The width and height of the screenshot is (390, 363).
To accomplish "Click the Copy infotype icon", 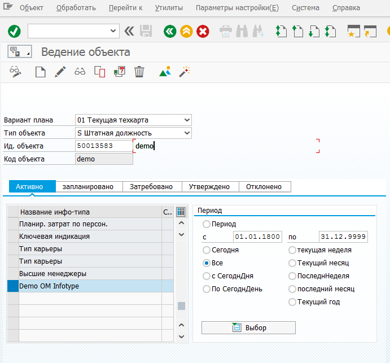I will [99, 72].
